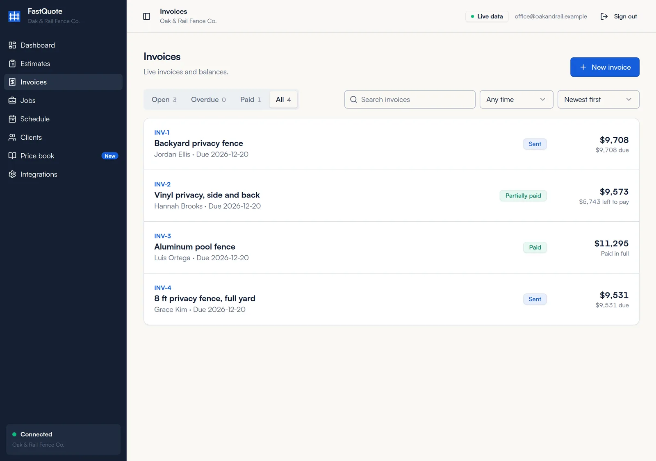
Task: Click the plus icon on New invoice
Action: [583, 67]
